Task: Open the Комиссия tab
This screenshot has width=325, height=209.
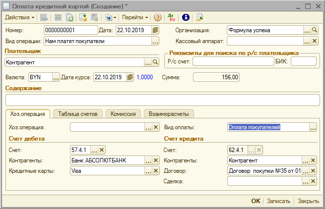Action: point(124,113)
